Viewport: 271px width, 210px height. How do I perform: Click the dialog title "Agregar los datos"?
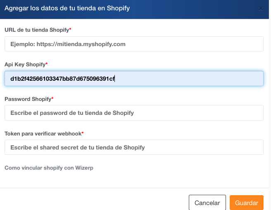click(x=67, y=8)
